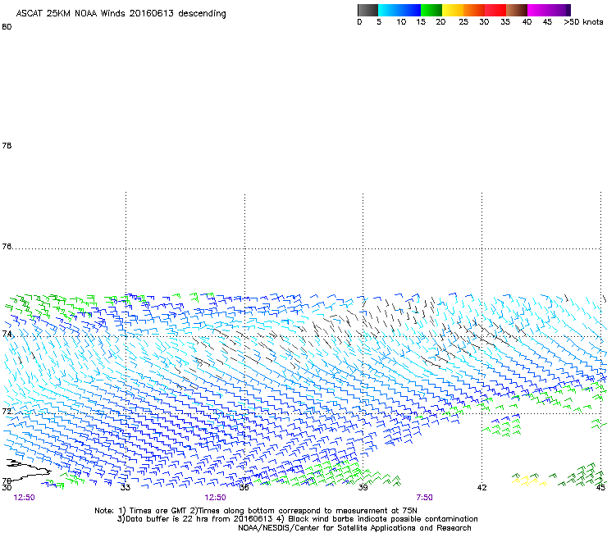Click the 'NOAA/NESDIS/Center for Satellite Applications' credit line
This screenshot has height=533, width=607.
point(354,528)
